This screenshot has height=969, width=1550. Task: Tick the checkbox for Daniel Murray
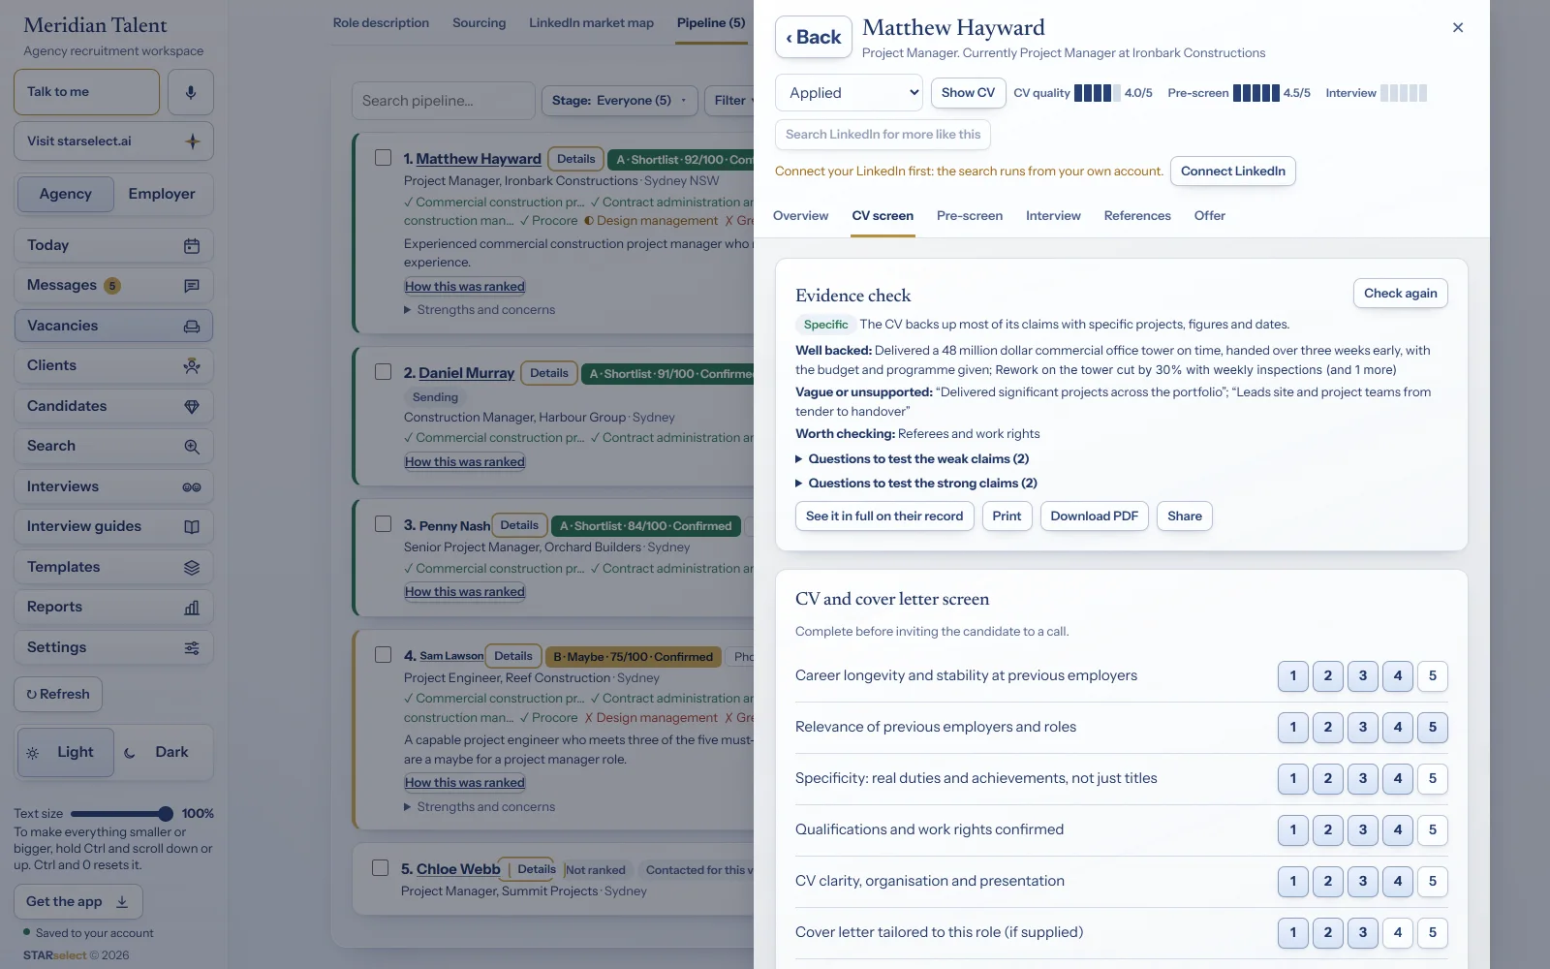(384, 371)
